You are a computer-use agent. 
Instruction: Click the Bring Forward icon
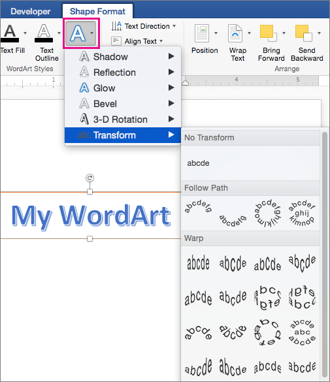269,33
